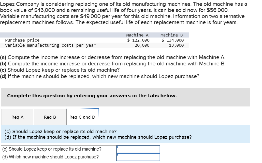Click the Purchase price table row

tap(23, 40)
